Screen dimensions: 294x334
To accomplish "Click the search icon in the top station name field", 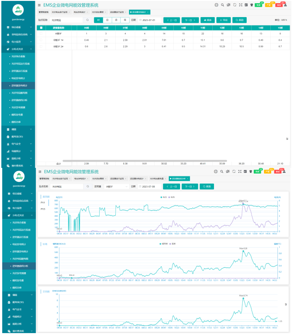I will coord(88,20).
